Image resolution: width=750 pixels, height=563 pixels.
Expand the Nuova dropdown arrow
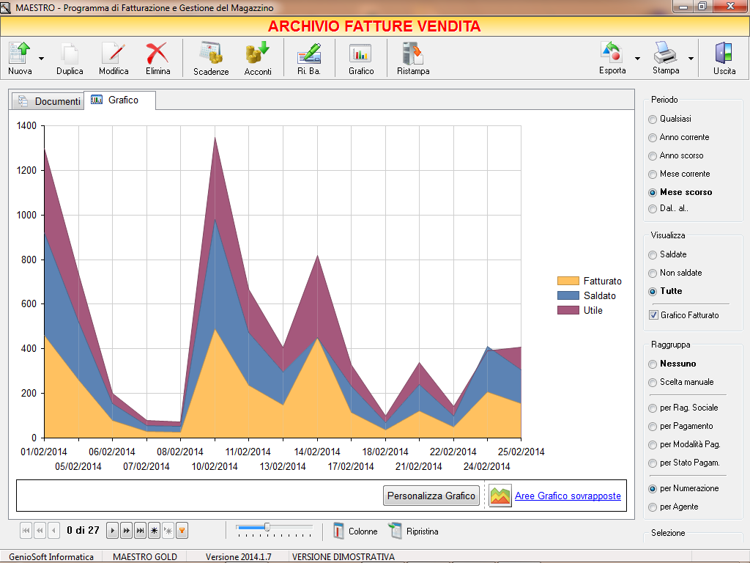click(x=41, y=59)
